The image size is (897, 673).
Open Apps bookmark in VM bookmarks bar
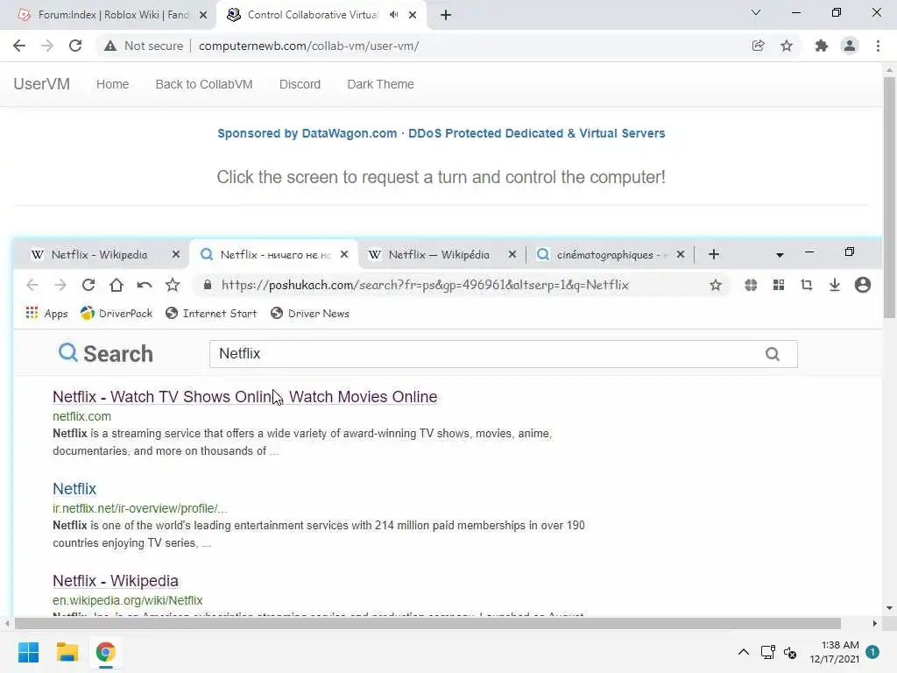pyautogui.click(x=47, y=314)
